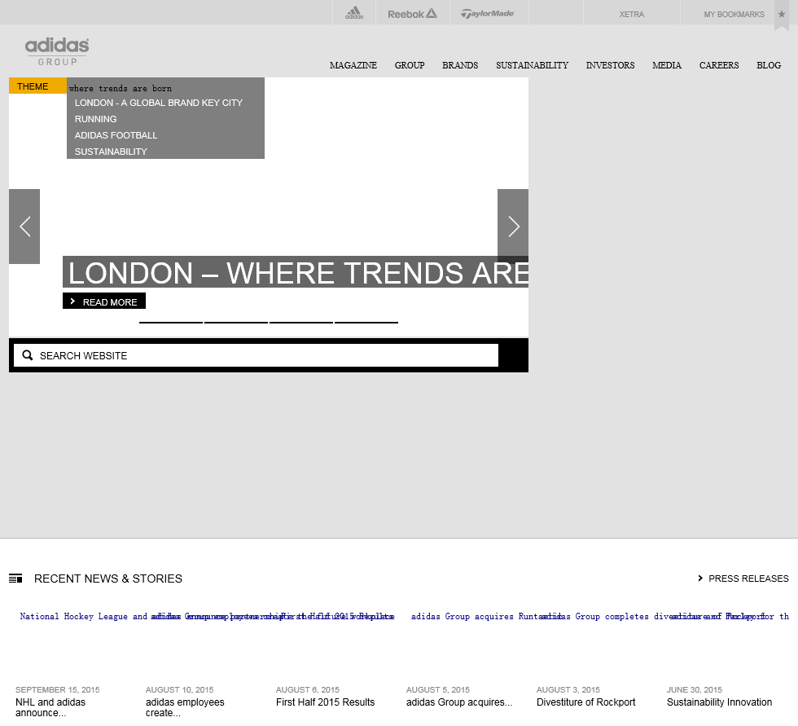Open the Sustainability menu
This screenshot has width=798, height=726.
pyautogui.click(x=532, y=65)
